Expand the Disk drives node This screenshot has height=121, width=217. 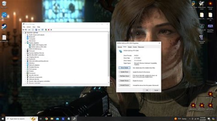click(25, 41)
